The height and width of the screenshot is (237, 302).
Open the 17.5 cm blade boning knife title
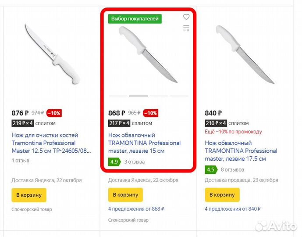coord(241,151)
